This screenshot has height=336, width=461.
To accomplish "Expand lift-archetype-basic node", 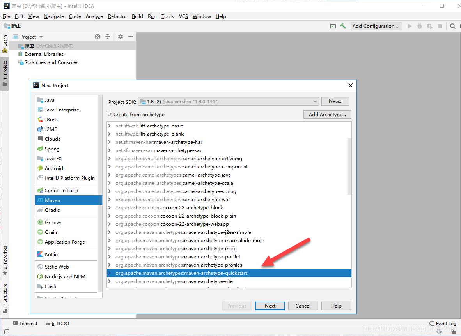I will (109, 126).
